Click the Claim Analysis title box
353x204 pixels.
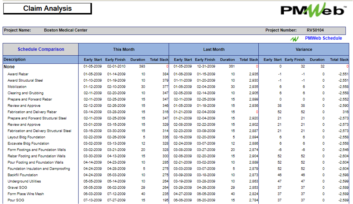tap(47, 8)
